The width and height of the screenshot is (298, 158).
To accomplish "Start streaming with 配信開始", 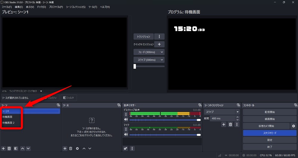I will coord(270,112).
